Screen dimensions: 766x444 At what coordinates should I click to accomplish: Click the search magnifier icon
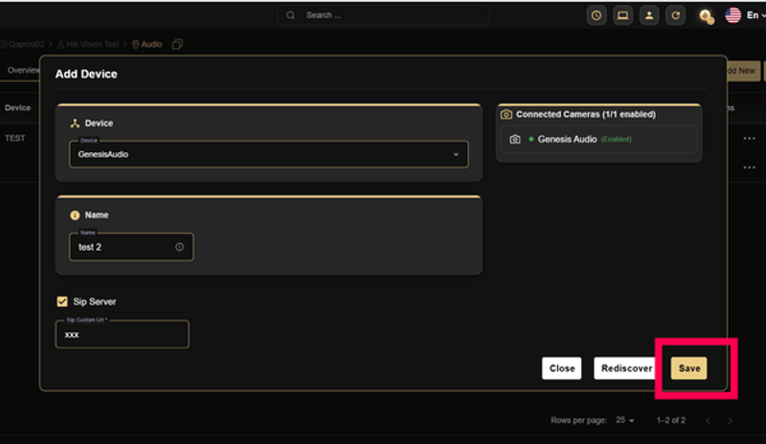(291, 15)
